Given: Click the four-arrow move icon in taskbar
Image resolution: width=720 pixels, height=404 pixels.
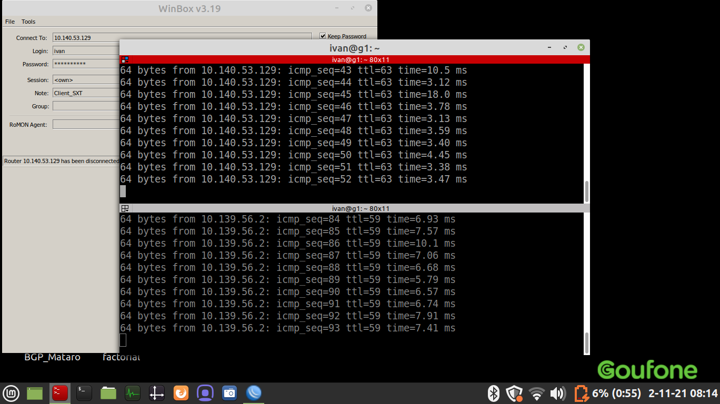Looking at the screenshot, I should pyautogui.click(x=156, y=393).
